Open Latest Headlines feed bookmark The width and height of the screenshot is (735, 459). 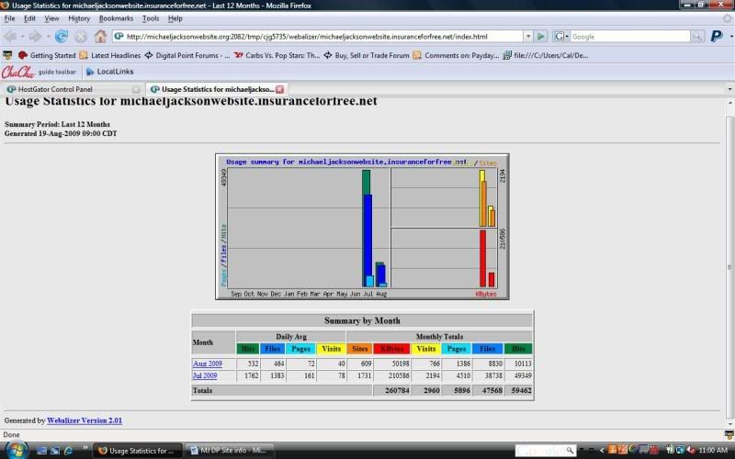[x=110, y=55]
